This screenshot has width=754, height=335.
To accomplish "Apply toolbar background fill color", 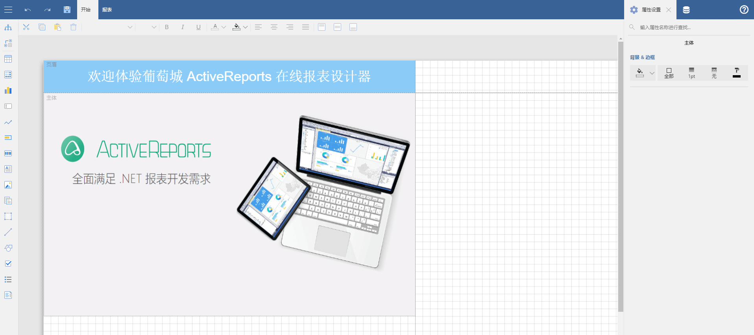I will [x=237, y=27].
